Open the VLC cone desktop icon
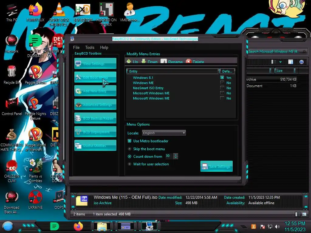Image resolution: width=311 pixels, height=233 pixels. 59,14
